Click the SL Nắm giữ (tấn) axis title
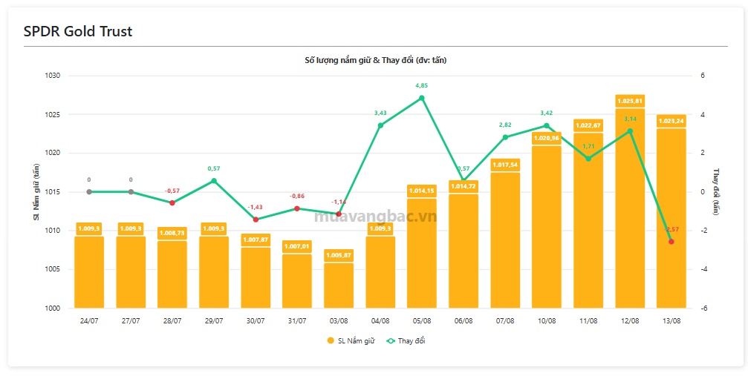The width and height of the screenshot is (748, 376). (x=36, y=192)
